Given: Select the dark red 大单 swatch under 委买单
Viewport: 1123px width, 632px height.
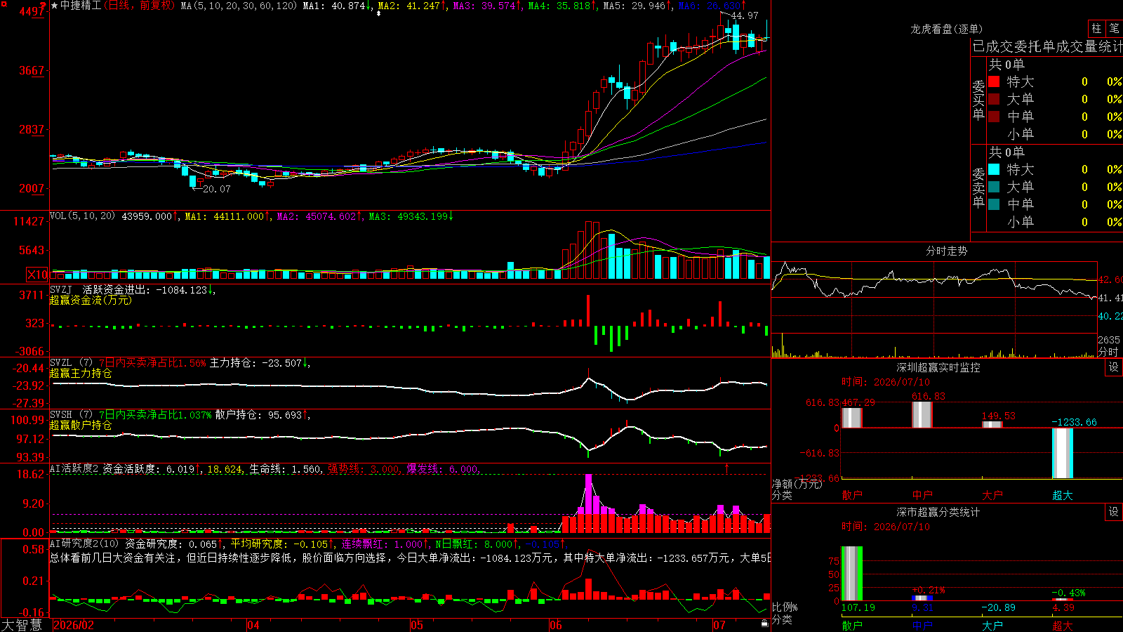Looking at the screenshot, I should click(x=994, y=99).
